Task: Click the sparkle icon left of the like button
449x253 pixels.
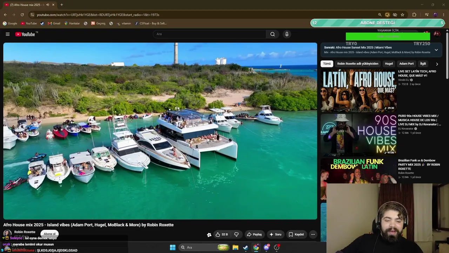Action: point(209,235)
